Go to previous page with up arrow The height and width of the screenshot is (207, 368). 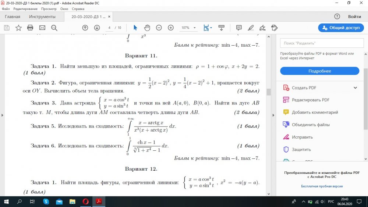pyautogui.click(x=85, y=28)
